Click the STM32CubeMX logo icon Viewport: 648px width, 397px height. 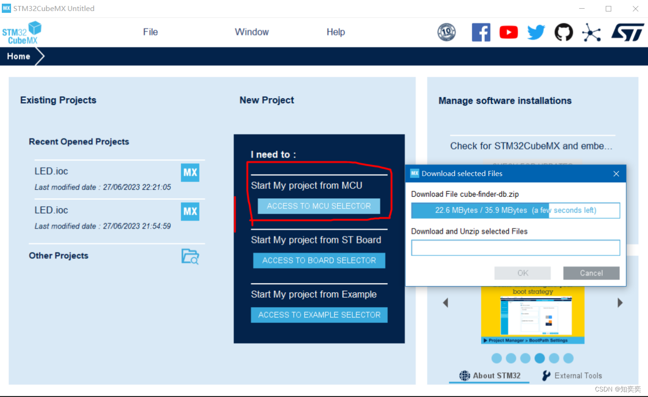(x=22, y=33)
